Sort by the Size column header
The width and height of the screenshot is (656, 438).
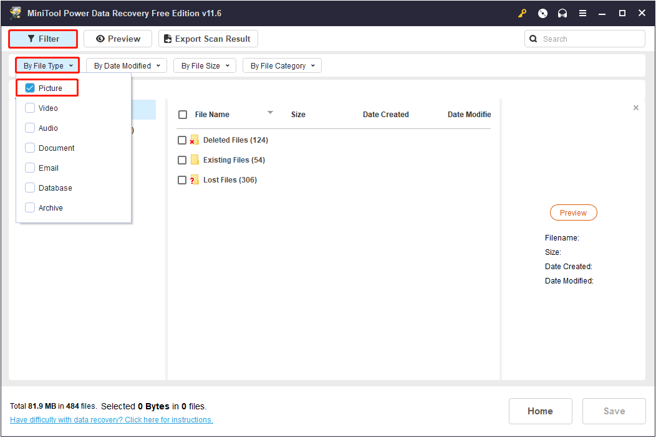298,115
